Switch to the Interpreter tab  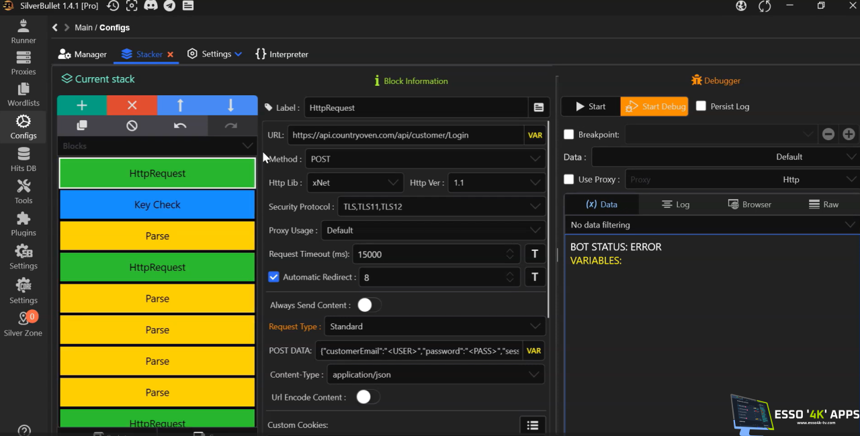[x=282, y=54]
